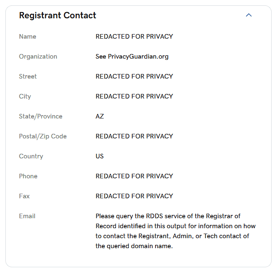Click the US country value
This screenshot has width=277, height=271.
pyautogui.click(x=100, y=156)
